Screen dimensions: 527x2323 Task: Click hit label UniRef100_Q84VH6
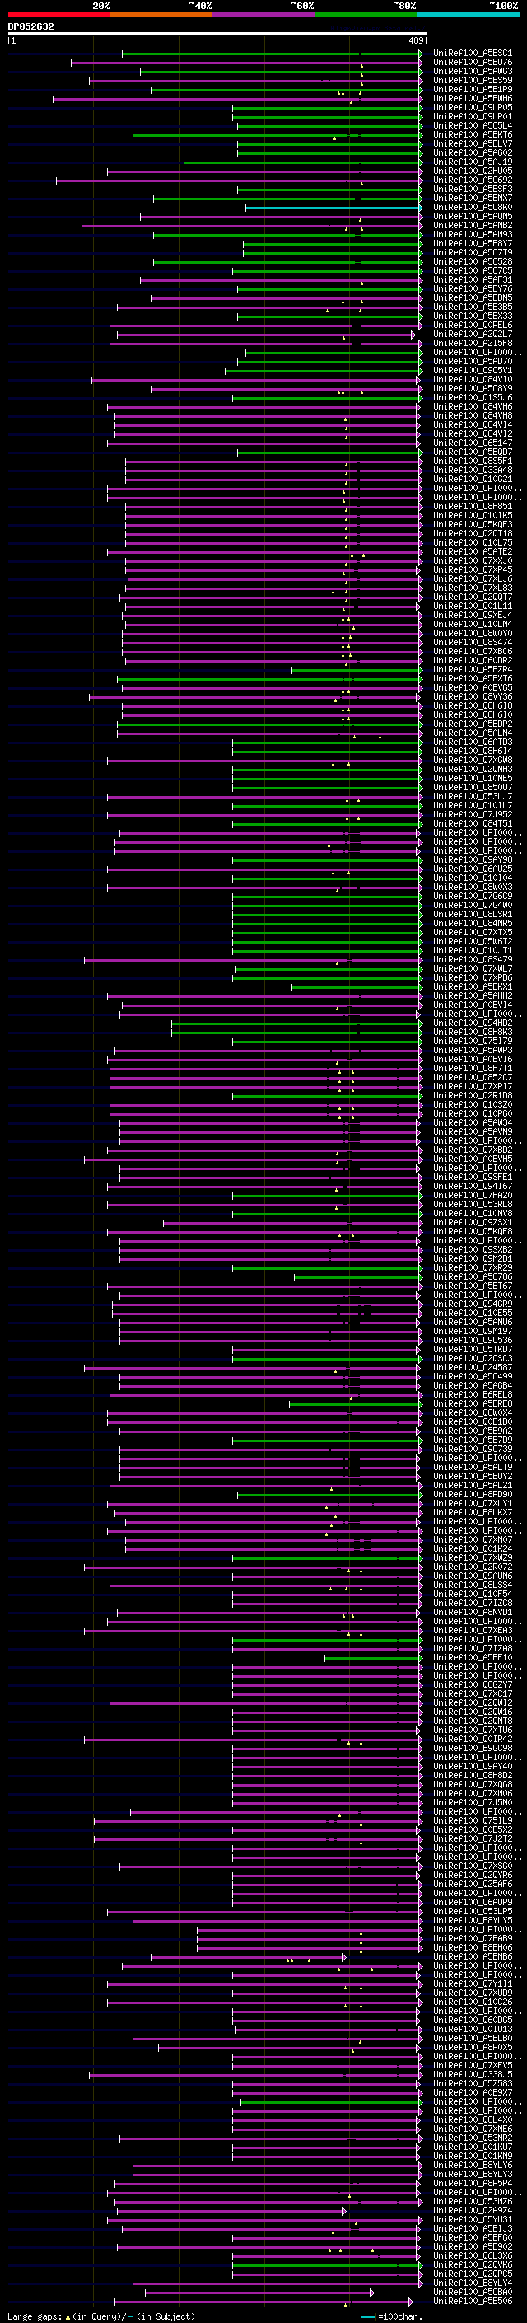[472, 408]
